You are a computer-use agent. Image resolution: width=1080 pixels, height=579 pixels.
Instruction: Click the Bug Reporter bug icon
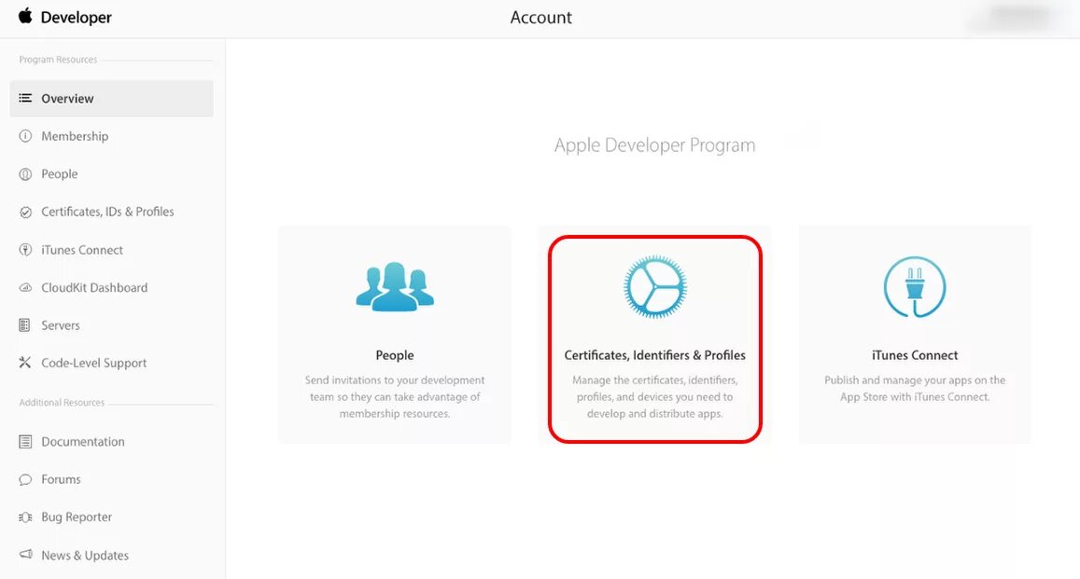25,517
